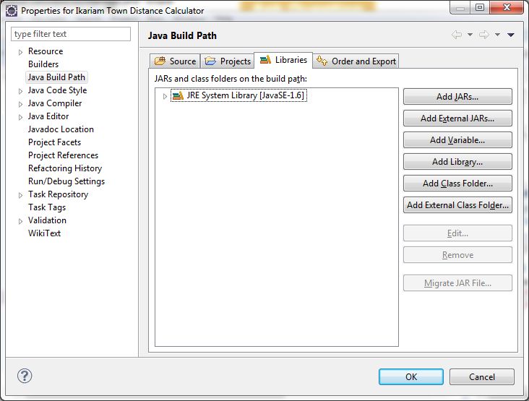Select the Libraries tab
This screenshot has height=401, width=529.
click(283, 60)
